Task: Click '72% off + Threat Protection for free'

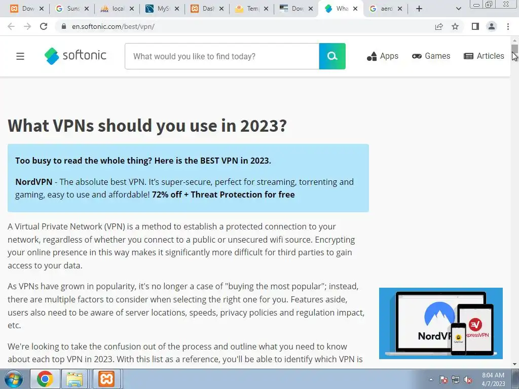Action: (x=223, y=194)
